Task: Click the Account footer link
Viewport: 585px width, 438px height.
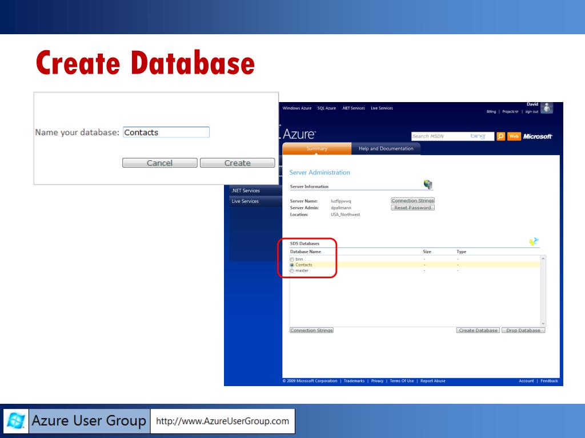Action: [526, 381]
